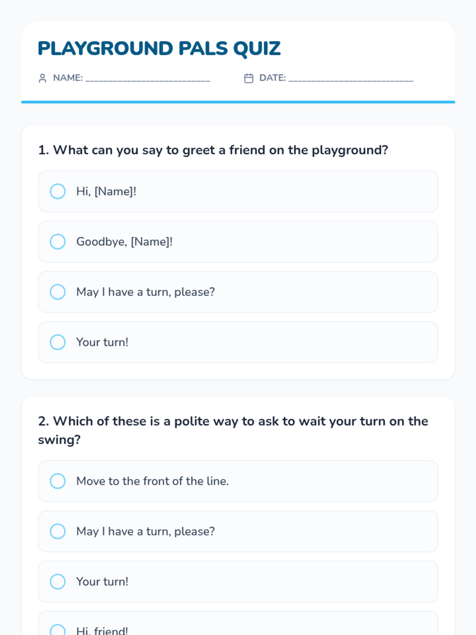Click the 'Your turn!' answer card in question 1
The width and height of the screenshot is (476, 635).
point(238,342)
